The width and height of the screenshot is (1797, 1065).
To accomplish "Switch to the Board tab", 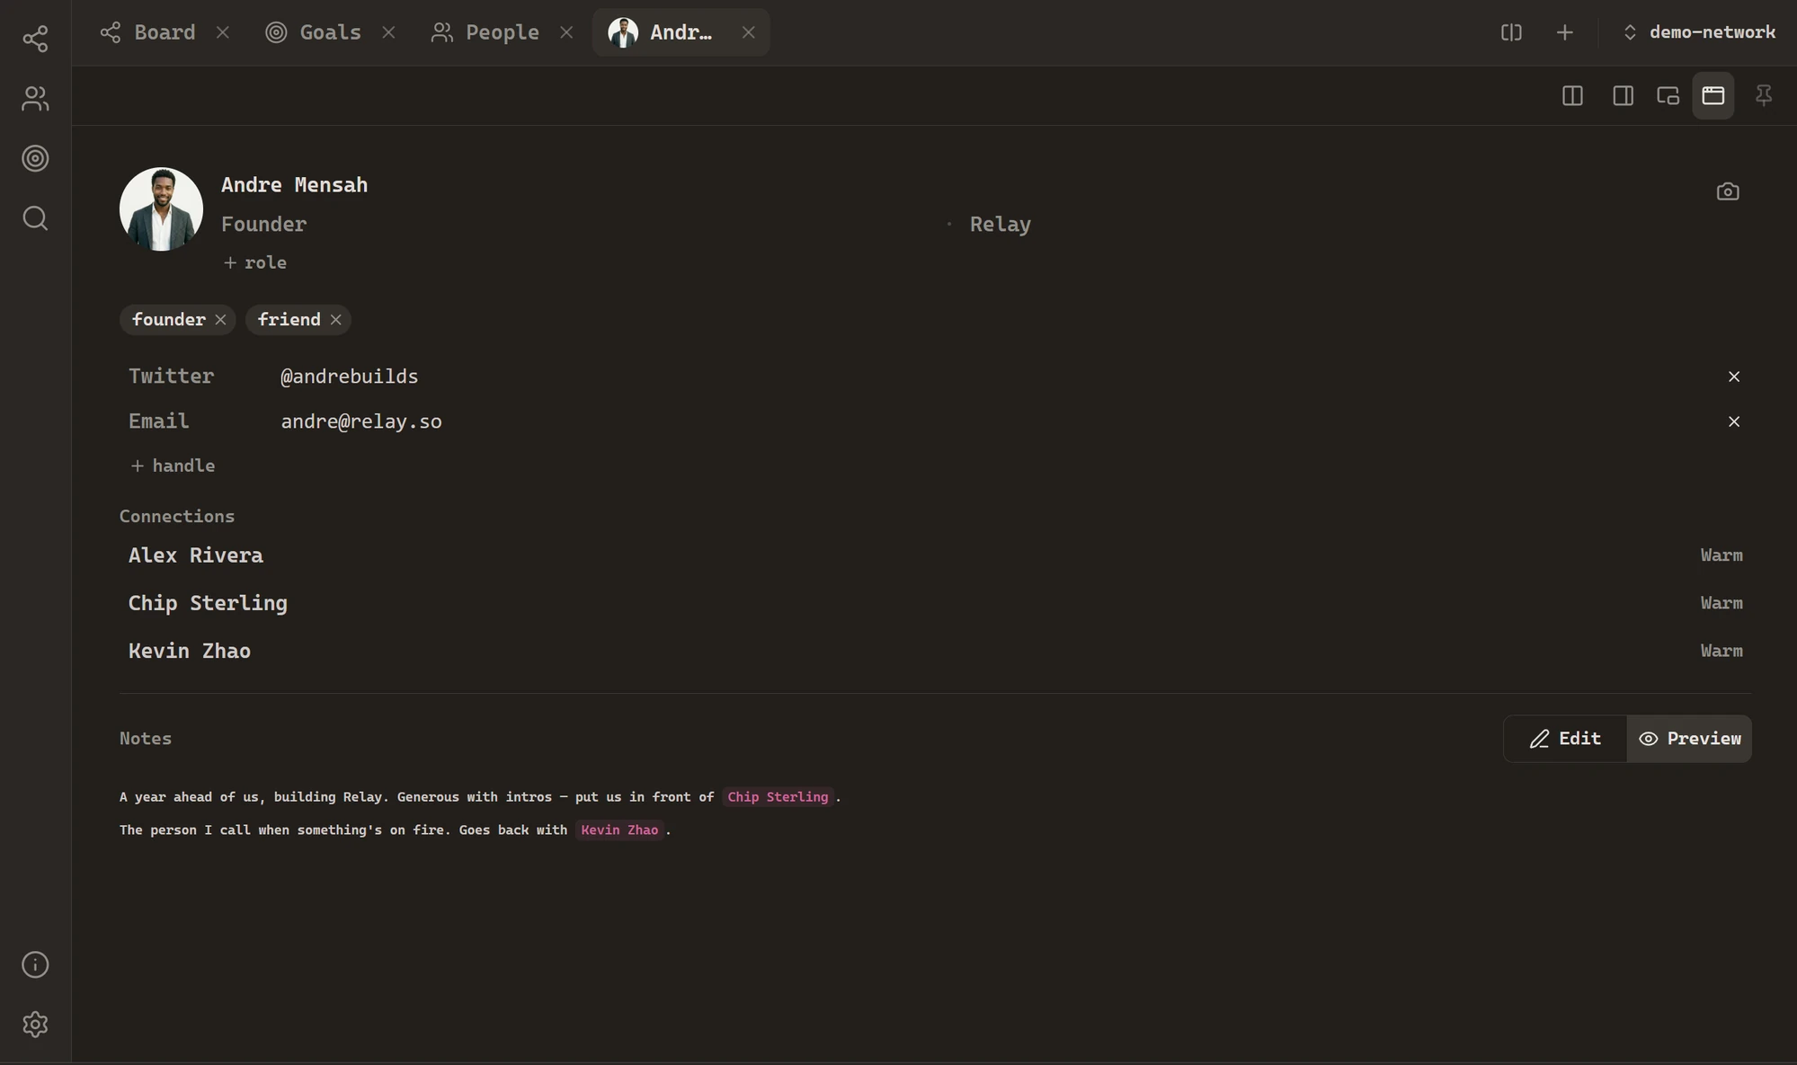I will click(148, 32).
